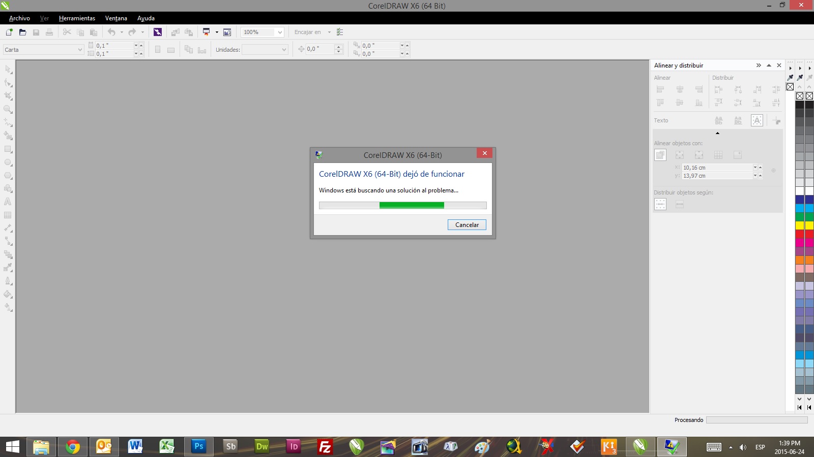Image resolution: width=814 pixels, height=457 pixels.
Task: Open the x 10,16 cm dropdown arrow
Action: point(755,168)
